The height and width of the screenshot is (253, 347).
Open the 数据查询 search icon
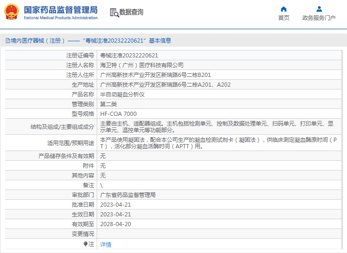coord(114,13)
